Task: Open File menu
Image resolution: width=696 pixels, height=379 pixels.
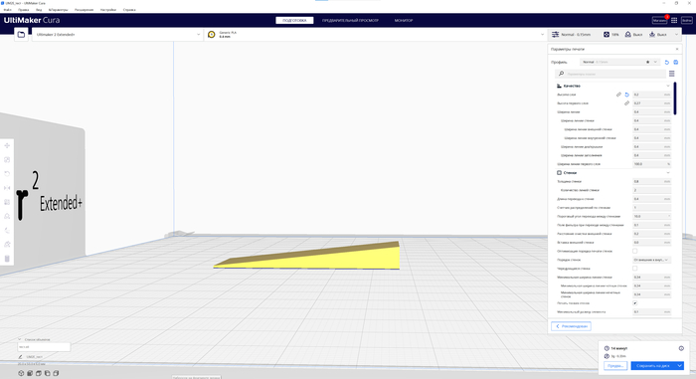Action: (x=8, y=10)
